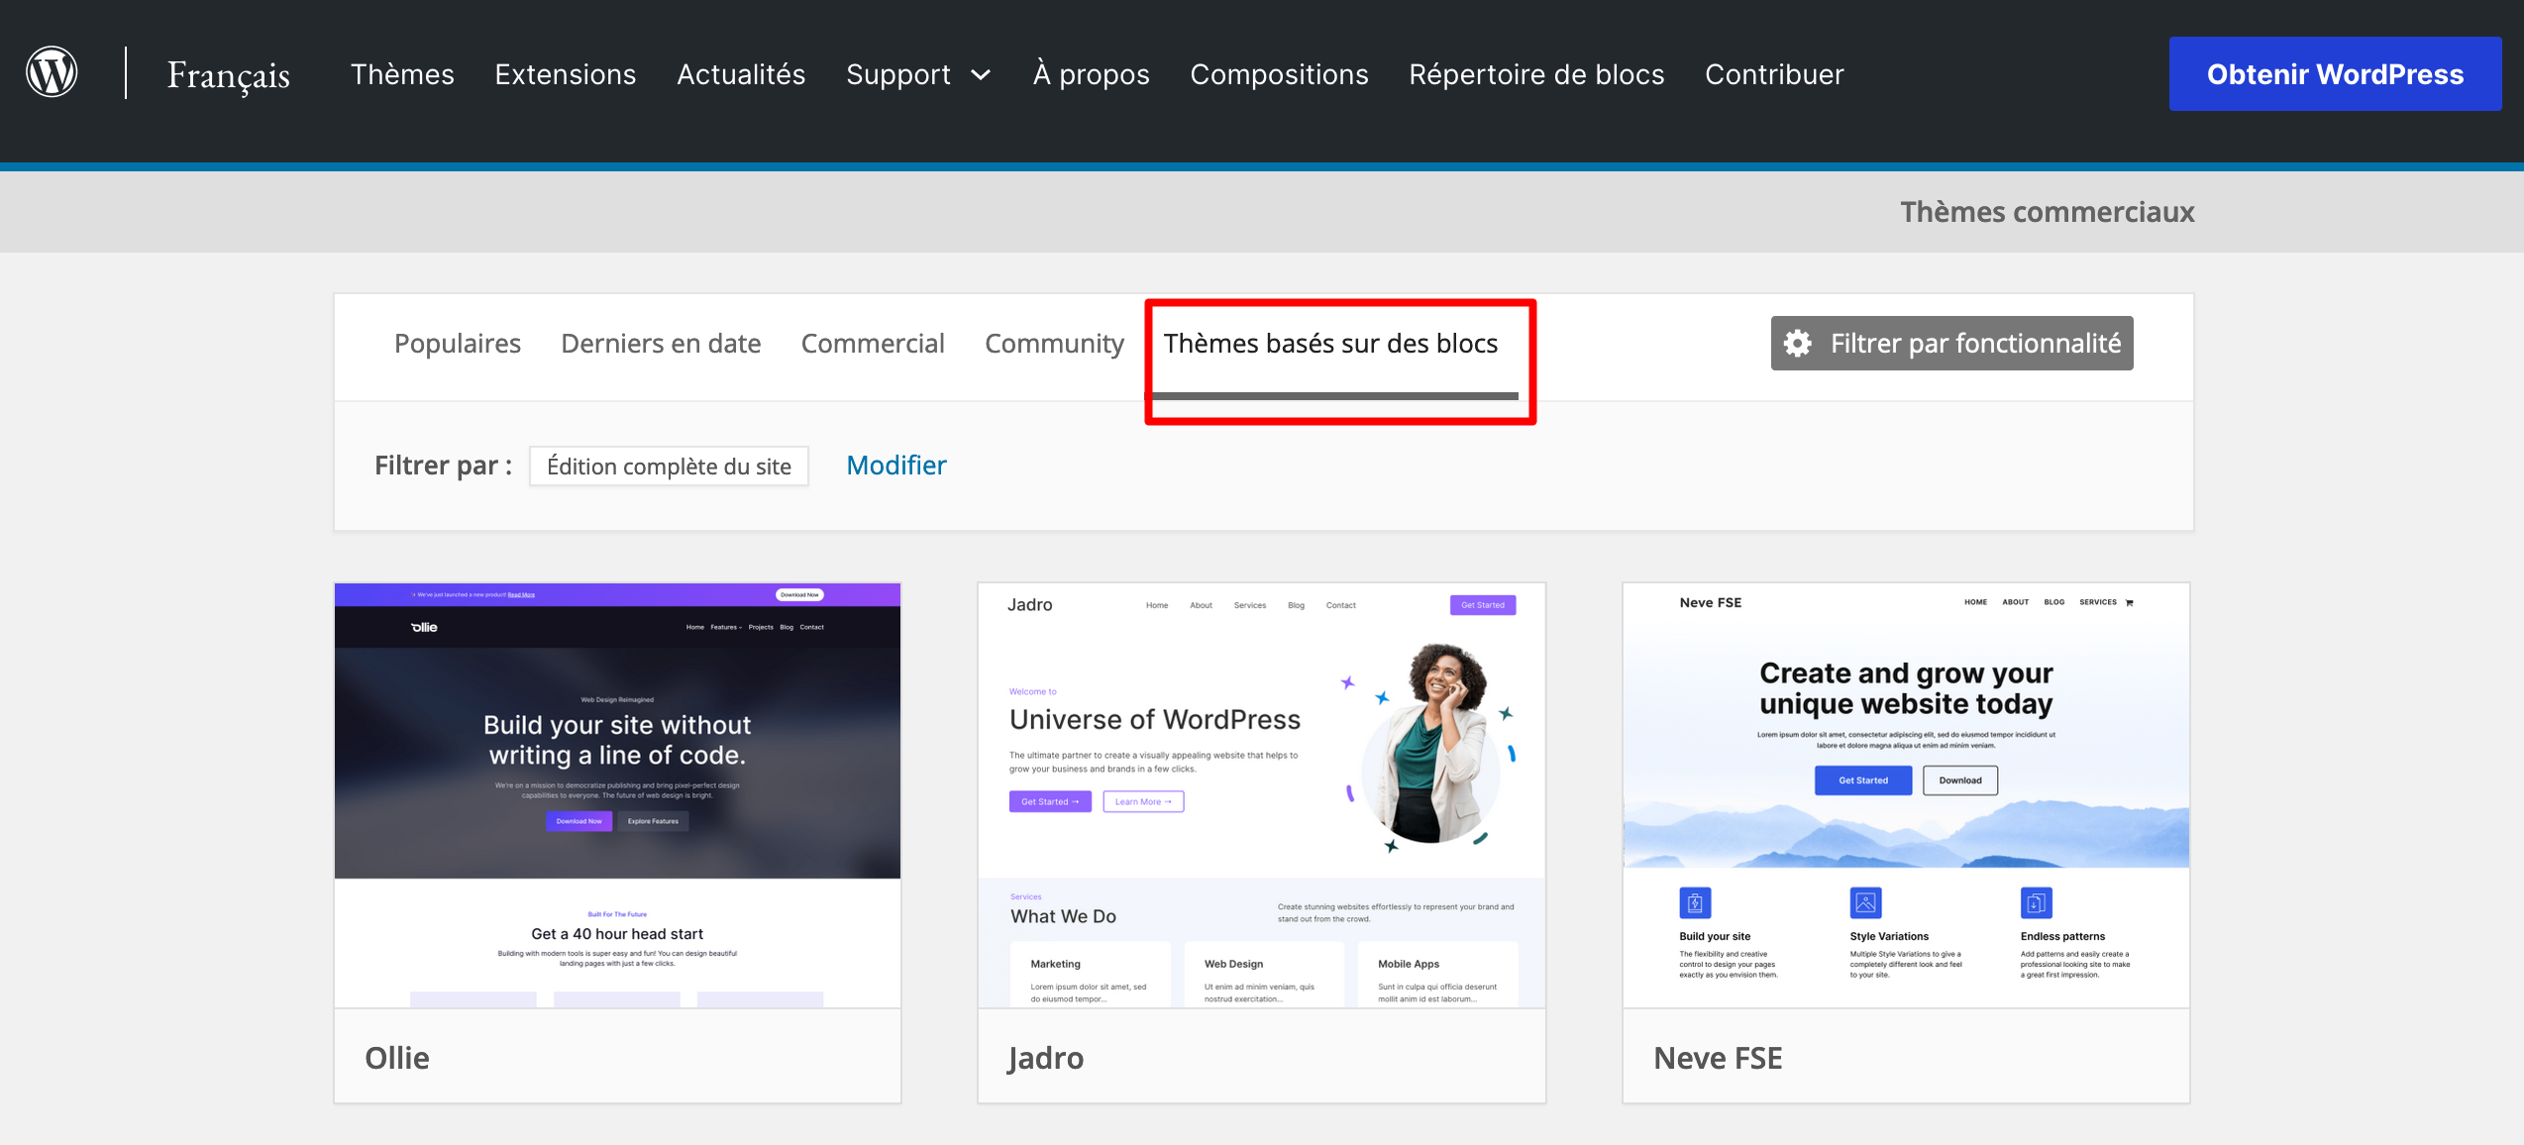Click the Build your site icon in Neve FSE
Viewport: 2524px width, 1145px height.
(1695, 901)
